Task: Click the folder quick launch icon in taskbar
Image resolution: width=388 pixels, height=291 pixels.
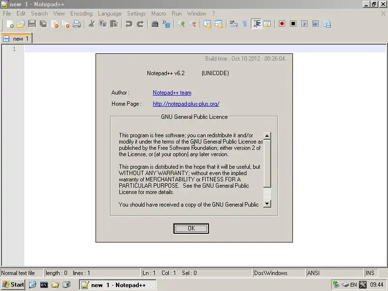Action: (55, 285)
